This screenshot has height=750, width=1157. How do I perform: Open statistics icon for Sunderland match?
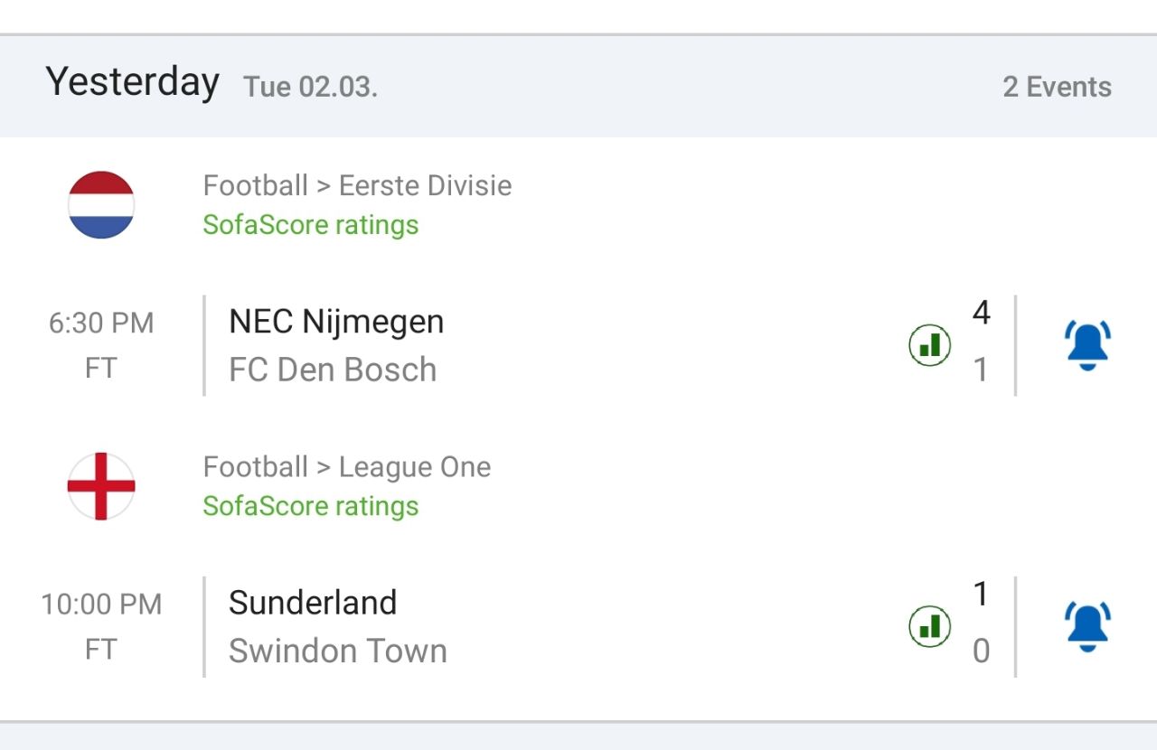(x=929, y=626)
